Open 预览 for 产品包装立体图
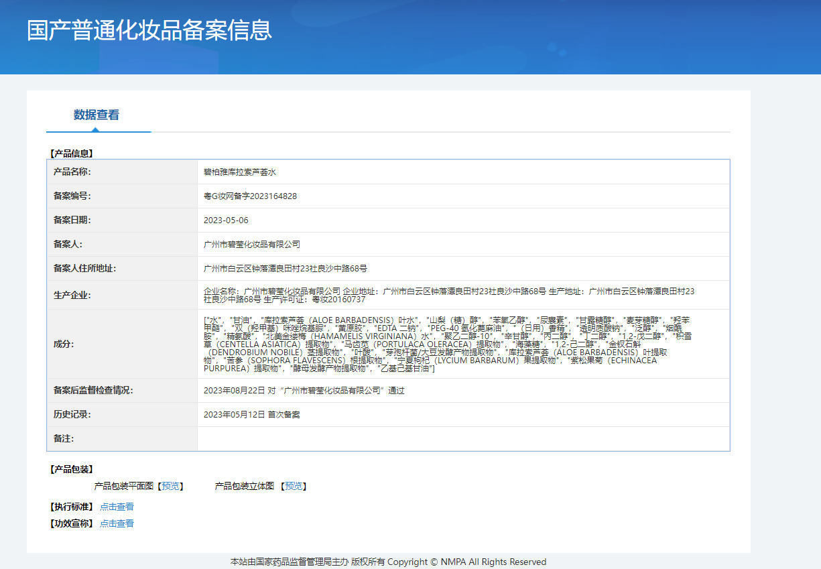 pos(294,486)
